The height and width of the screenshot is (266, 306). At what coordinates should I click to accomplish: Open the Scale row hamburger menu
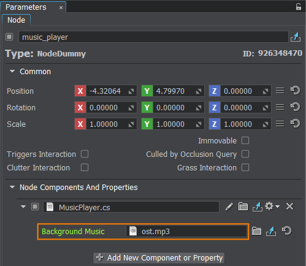[x=280, y=124]
